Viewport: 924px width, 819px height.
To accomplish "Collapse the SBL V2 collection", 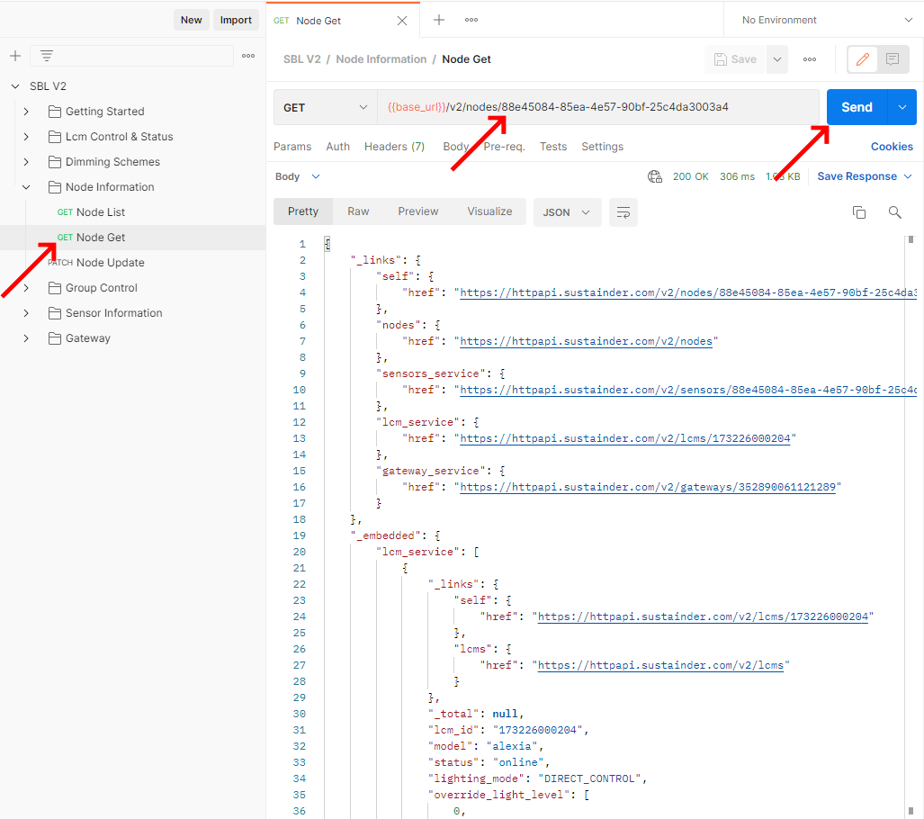I will [14, 85].
